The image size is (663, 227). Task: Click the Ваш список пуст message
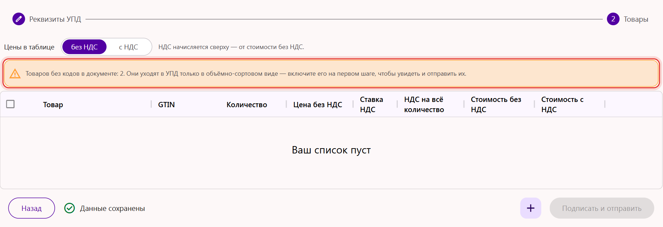tap(331, 150)
